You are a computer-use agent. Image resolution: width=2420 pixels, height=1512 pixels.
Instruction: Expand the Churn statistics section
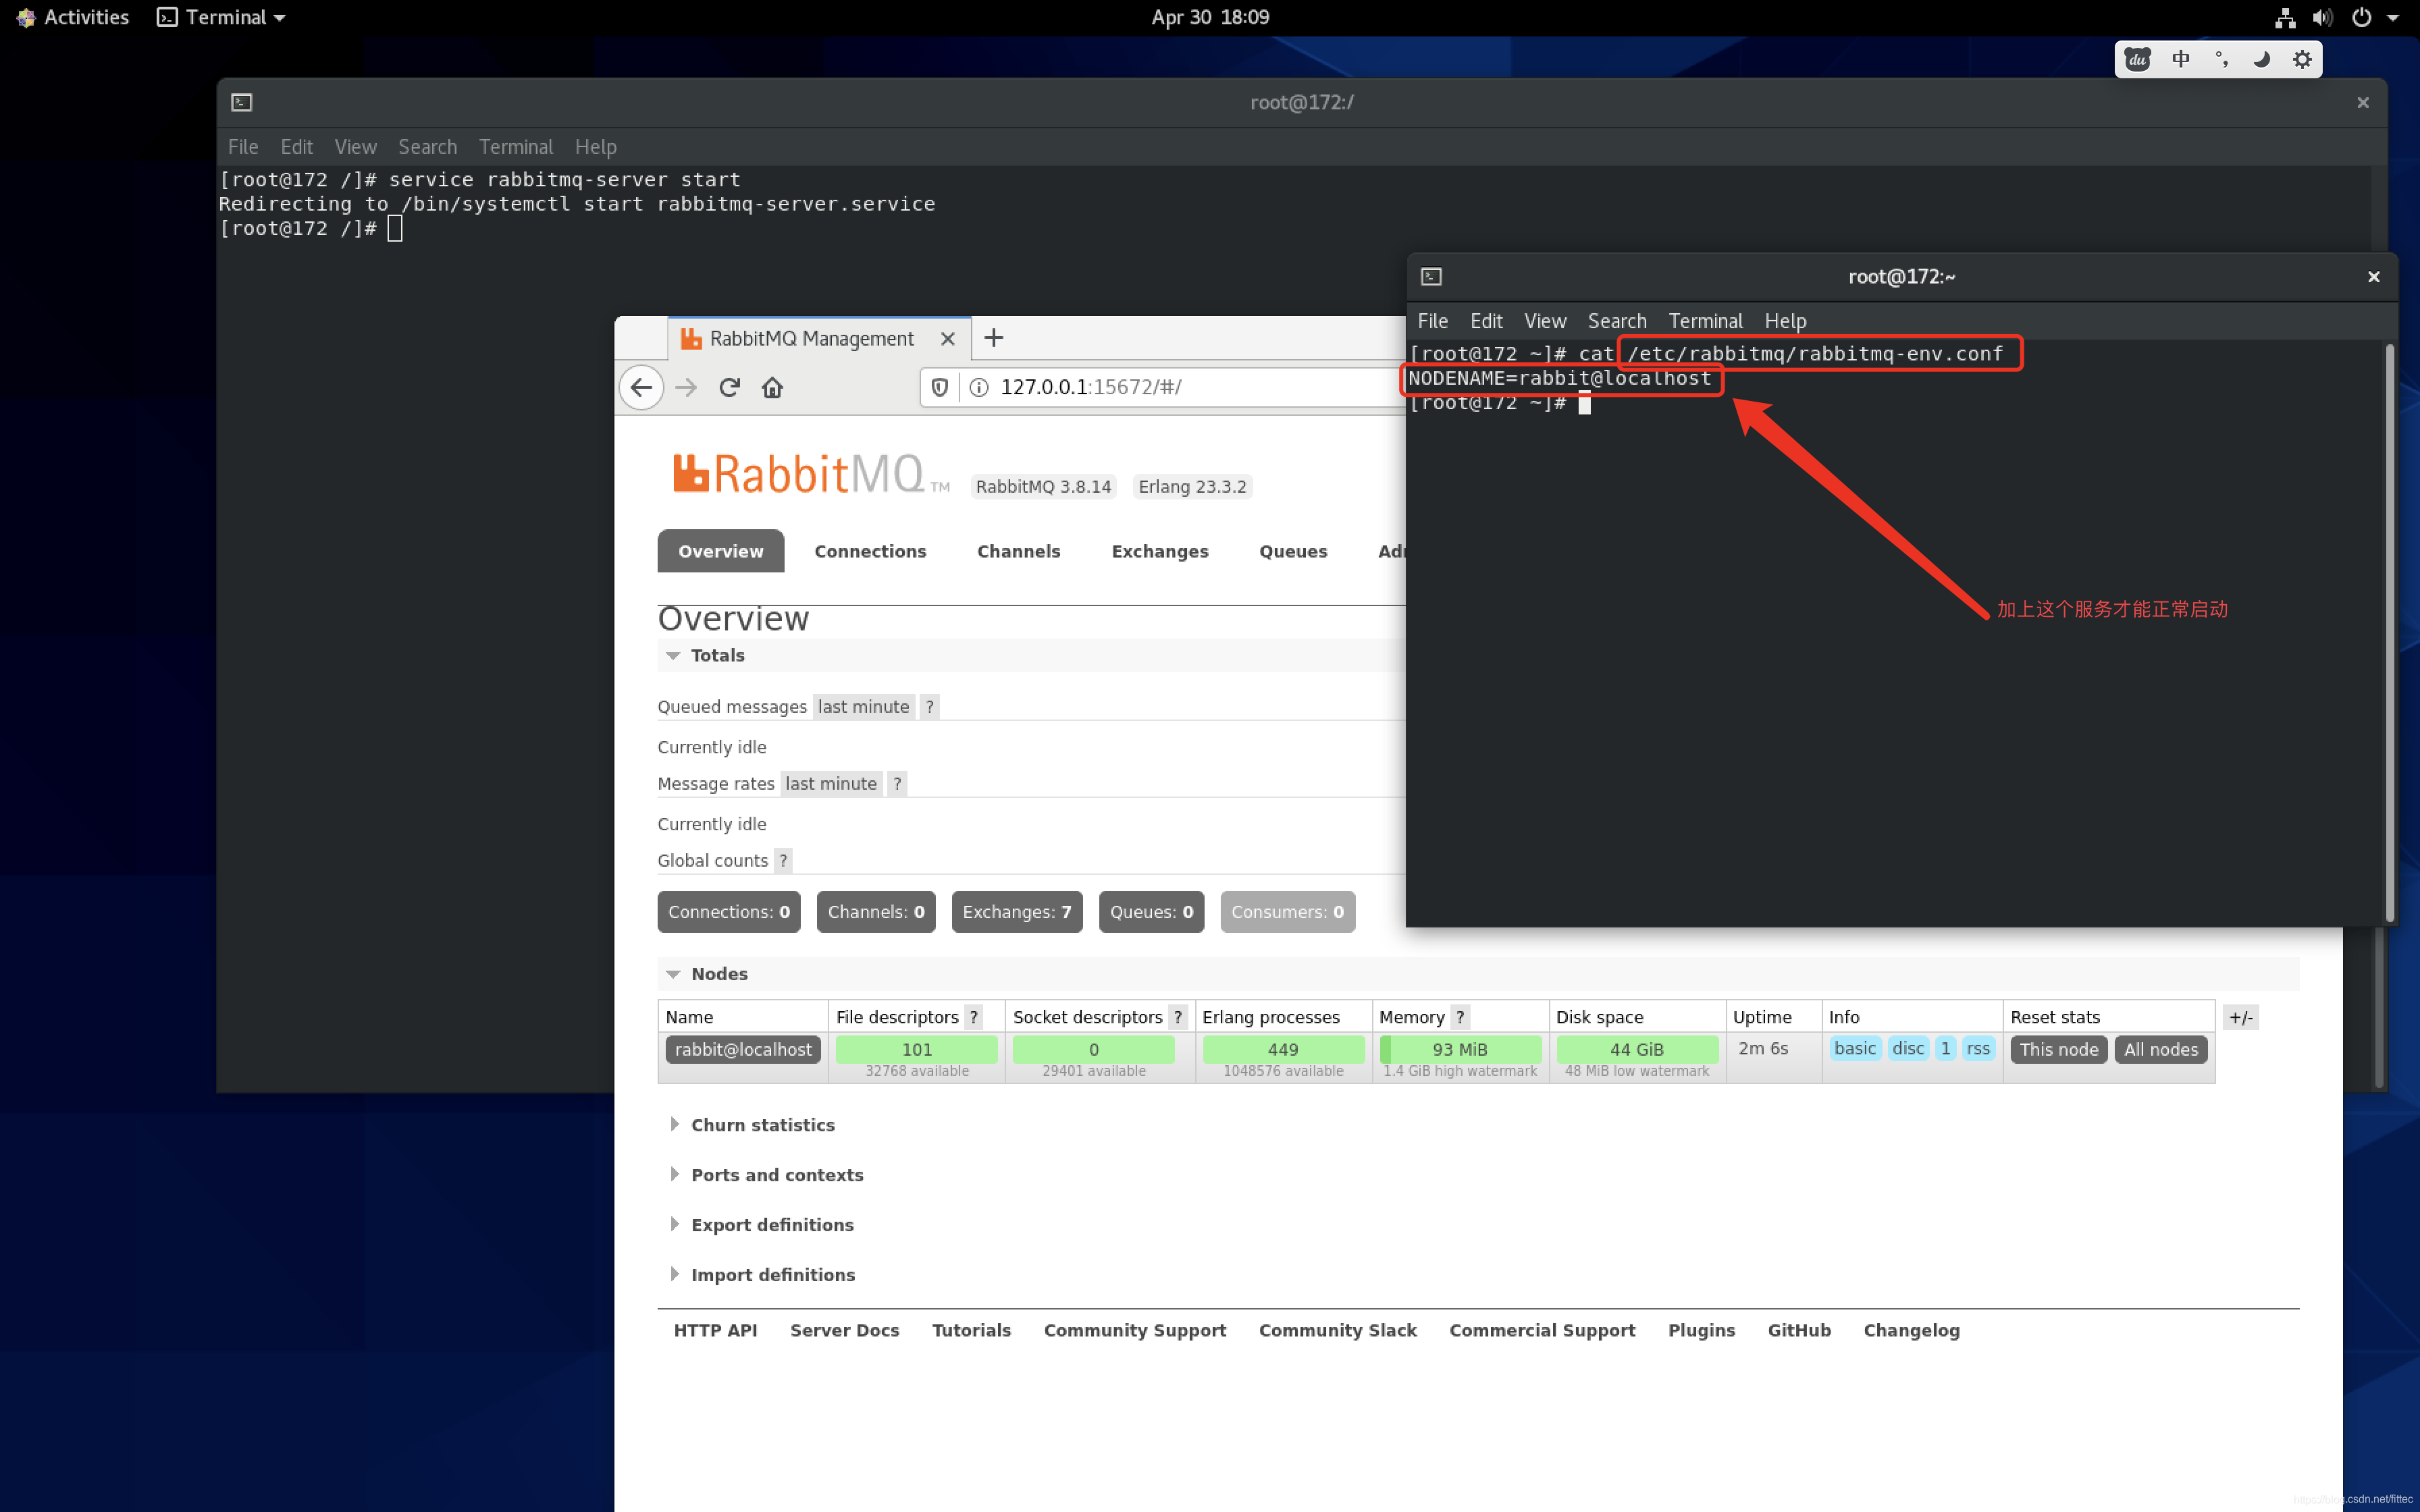click(x=762, y=1125)
